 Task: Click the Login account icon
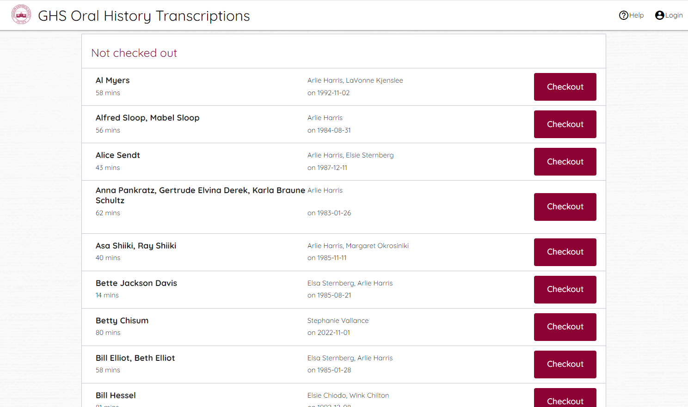659,15
